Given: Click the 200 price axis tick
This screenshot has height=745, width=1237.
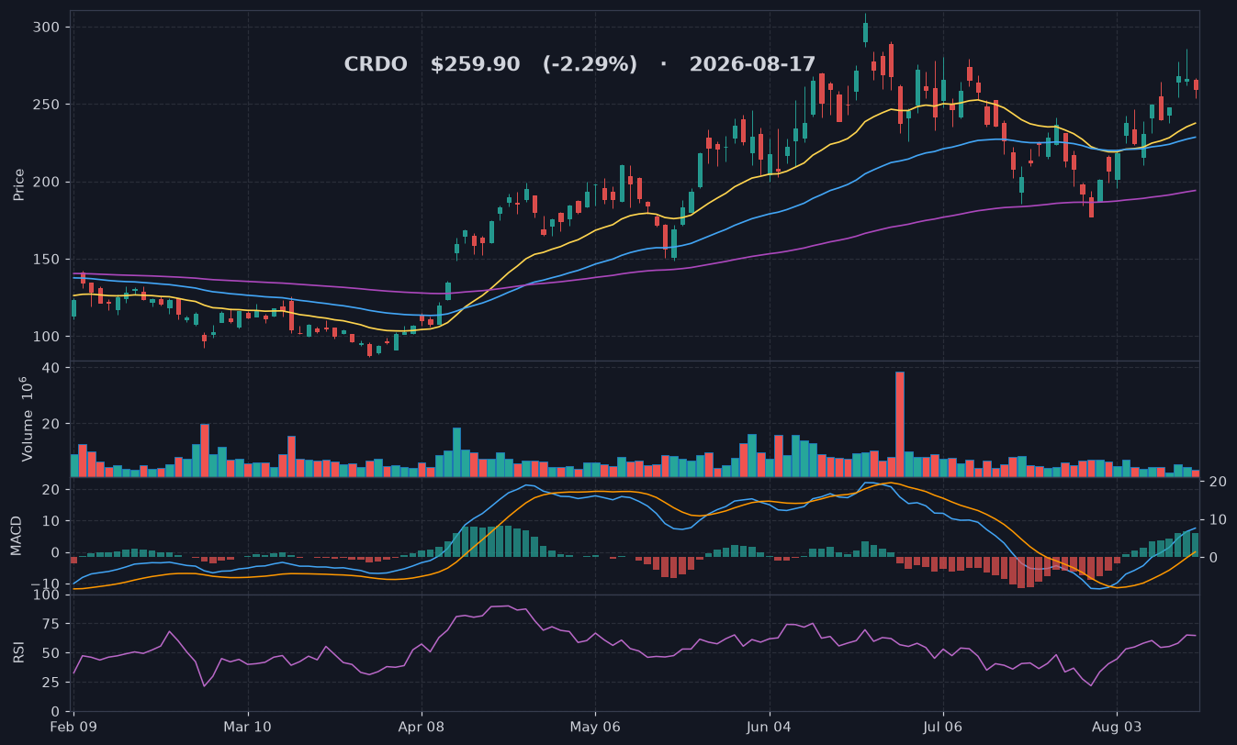Looking at the screenshot, I should 47,182.
